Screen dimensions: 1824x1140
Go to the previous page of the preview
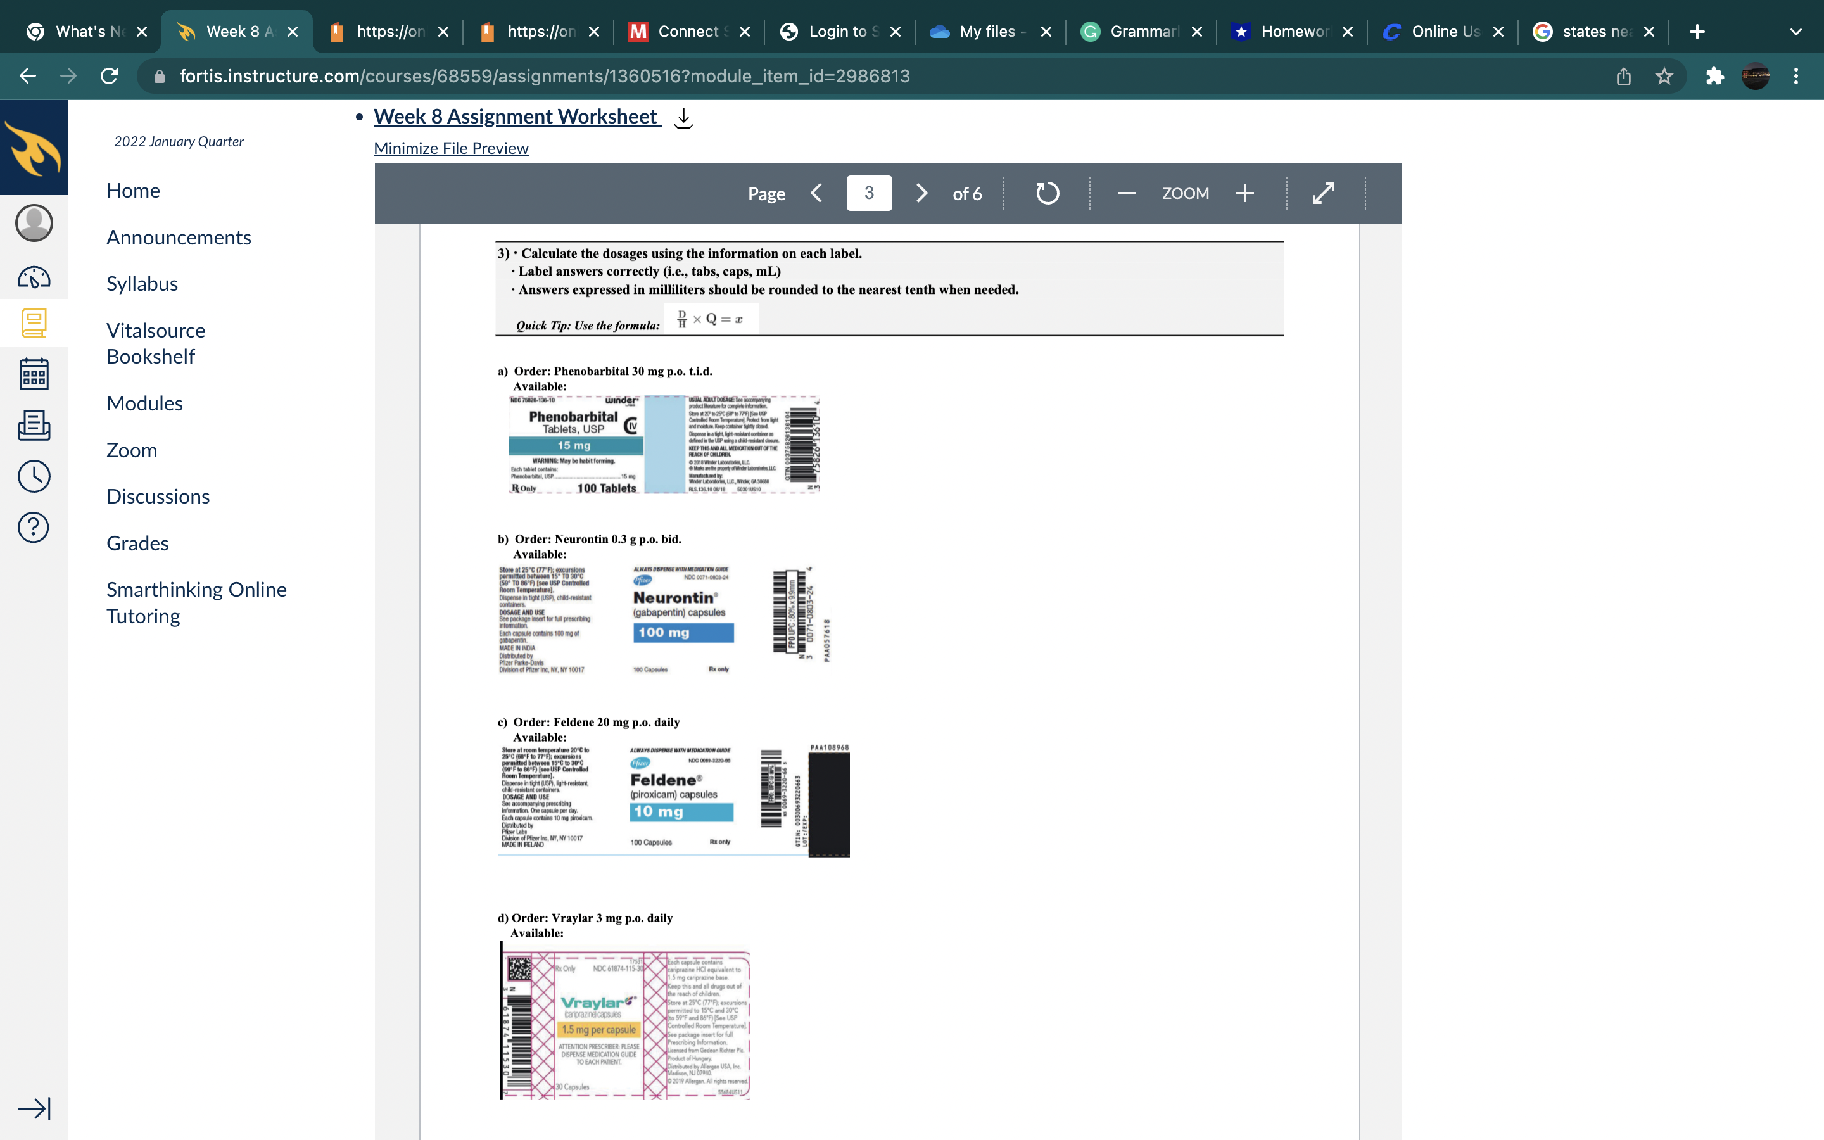(x=816, y=193)
